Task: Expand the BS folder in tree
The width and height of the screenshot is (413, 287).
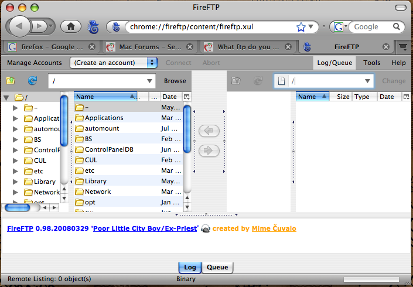Action: point(16,139)
